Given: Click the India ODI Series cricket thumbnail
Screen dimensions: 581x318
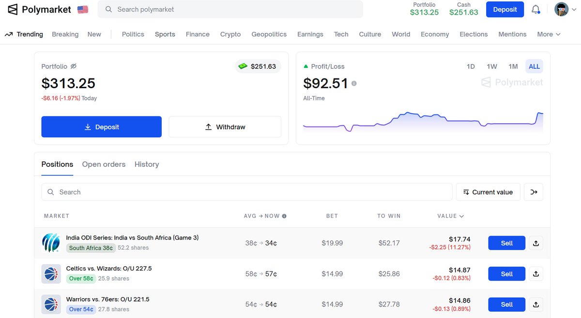Looking at the screenshot, I should (x=51, y=243).
